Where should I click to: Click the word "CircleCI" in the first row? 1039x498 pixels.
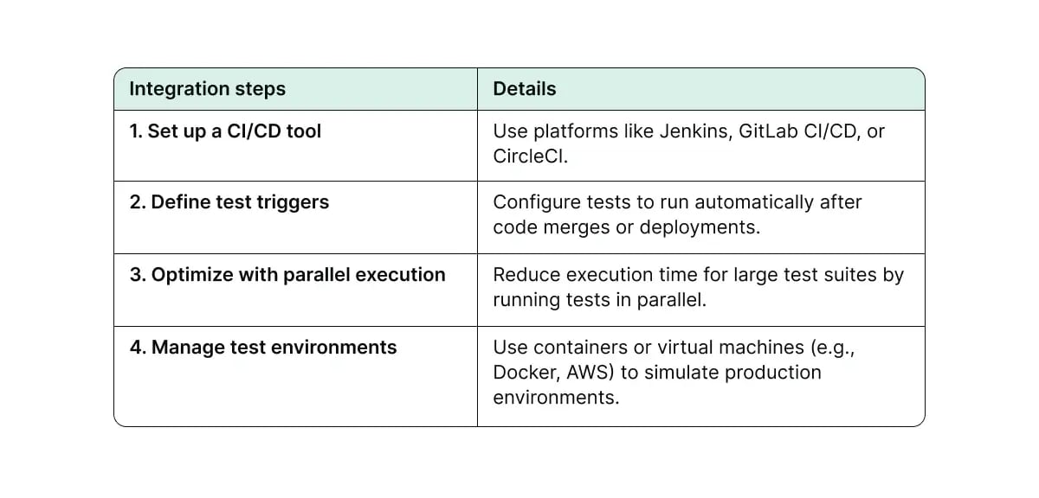[x=529, y=156]
